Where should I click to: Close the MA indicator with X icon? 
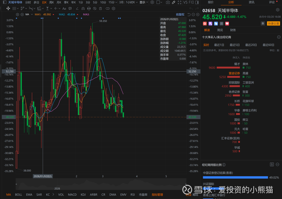22,14
